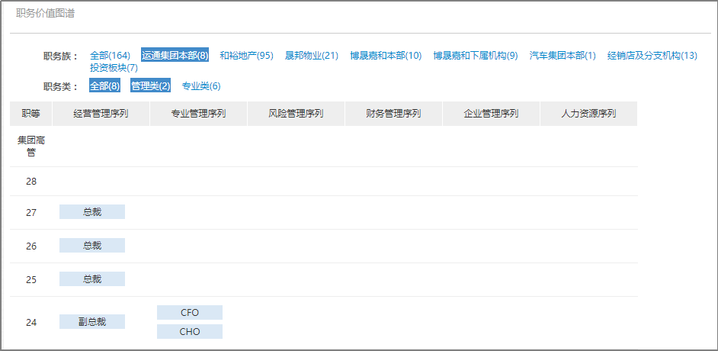Click the 人力资源序列 column header

click(x=588, y=114)
